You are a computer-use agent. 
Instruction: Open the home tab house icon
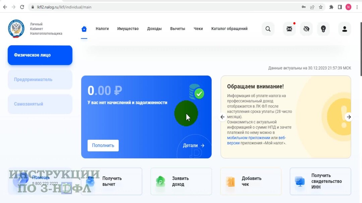coord(84,29)
